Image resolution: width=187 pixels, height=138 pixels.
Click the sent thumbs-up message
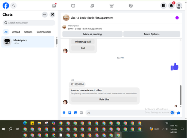pyautogui.click(x=175, y=67)
